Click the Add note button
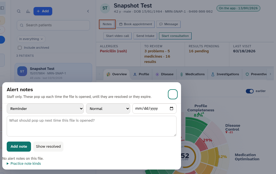The height and width of the screenshot is (174, 276). click(19, 147)
